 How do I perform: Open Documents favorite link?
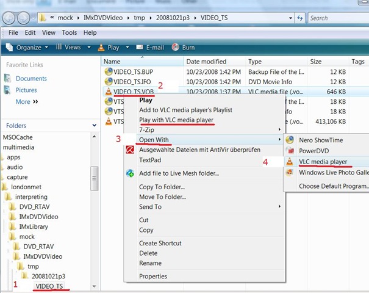click(31, 79)
